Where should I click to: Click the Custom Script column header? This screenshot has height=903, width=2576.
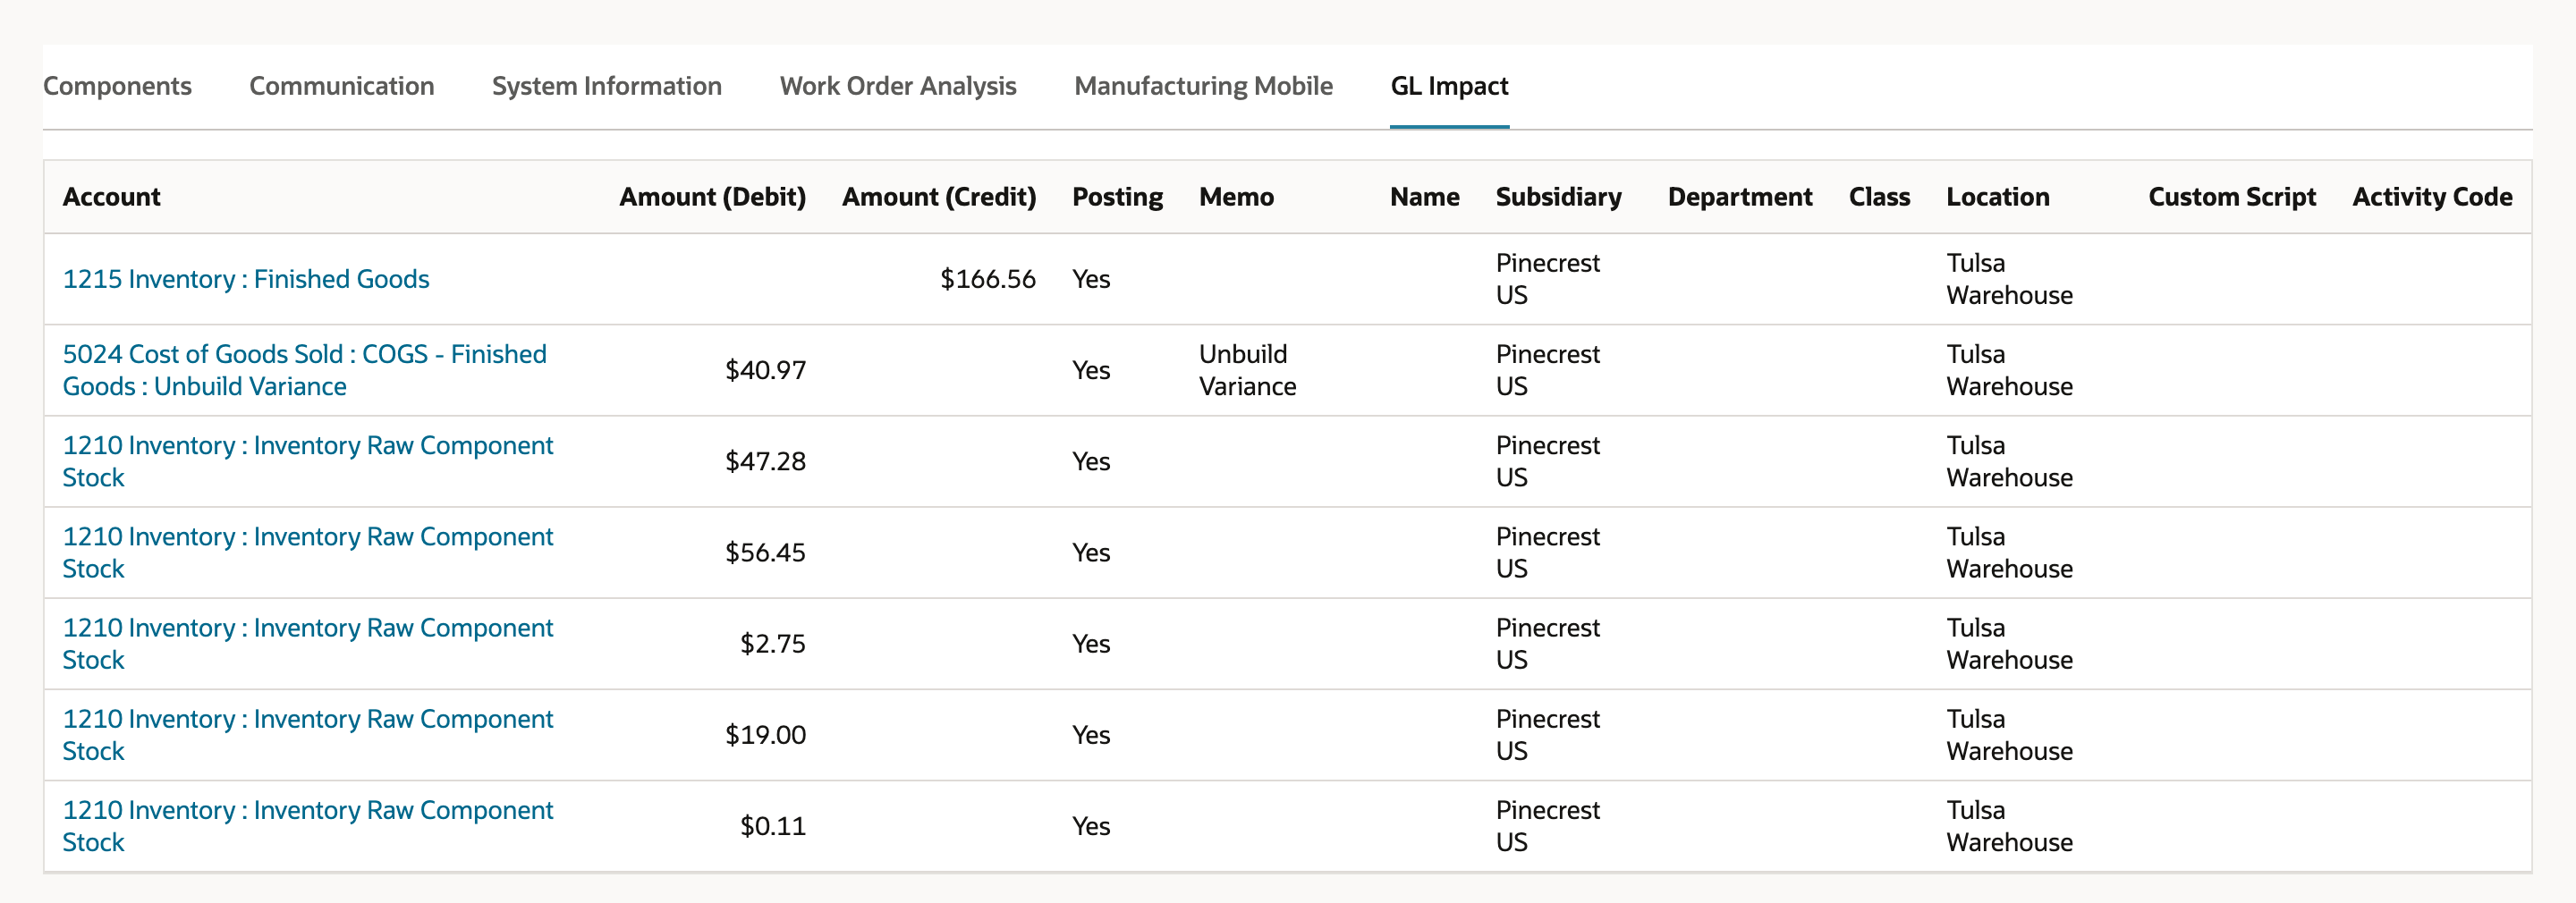click(2232, 197)
